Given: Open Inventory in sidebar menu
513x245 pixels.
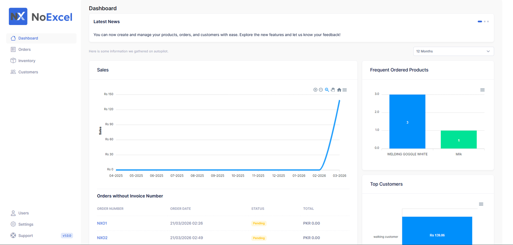Looking at the screenshot, I should pos(41,60).
